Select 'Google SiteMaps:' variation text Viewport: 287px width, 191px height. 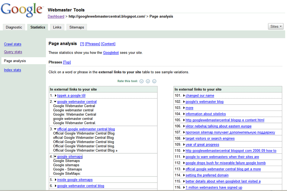click(x=67, y=174)
